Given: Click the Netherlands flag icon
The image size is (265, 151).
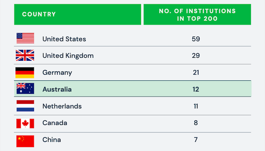Looking at the screenshot, I should pyautogui.click(x=25, y=106).
